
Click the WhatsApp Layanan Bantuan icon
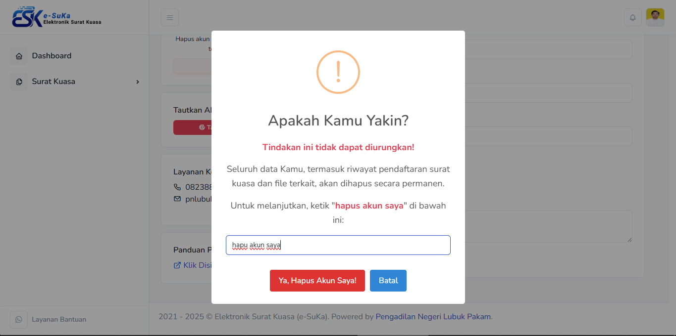coord(19,320)
